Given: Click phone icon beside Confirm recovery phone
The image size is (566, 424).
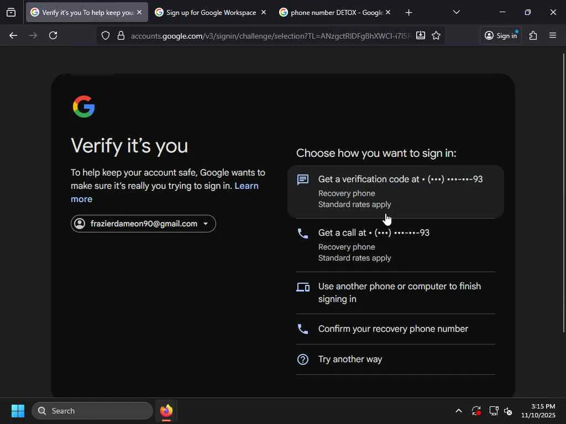Looking at the screenshot, I should [303, 329].
